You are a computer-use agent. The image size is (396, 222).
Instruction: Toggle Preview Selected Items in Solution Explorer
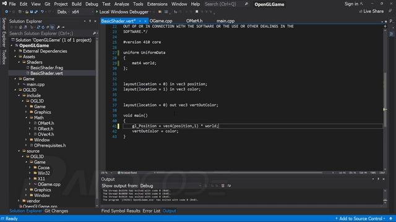point(63,27)
